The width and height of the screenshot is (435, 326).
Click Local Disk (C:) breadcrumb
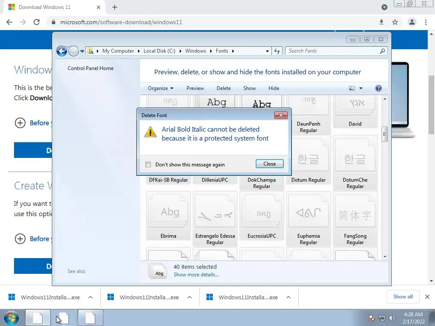159,51
